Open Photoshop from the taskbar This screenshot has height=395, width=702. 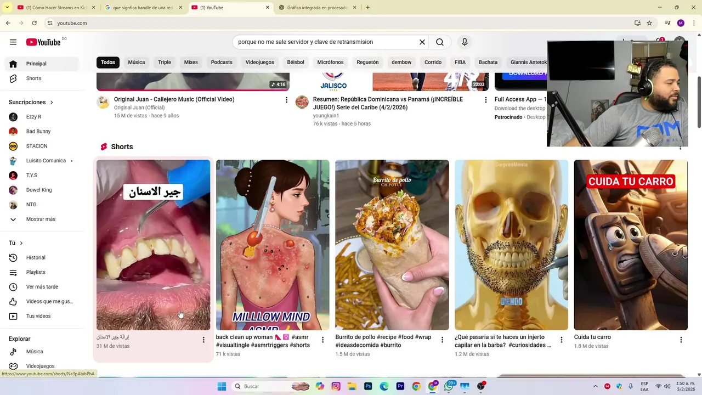tap(368, 386)
